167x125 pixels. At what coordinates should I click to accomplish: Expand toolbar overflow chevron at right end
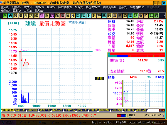164,16
